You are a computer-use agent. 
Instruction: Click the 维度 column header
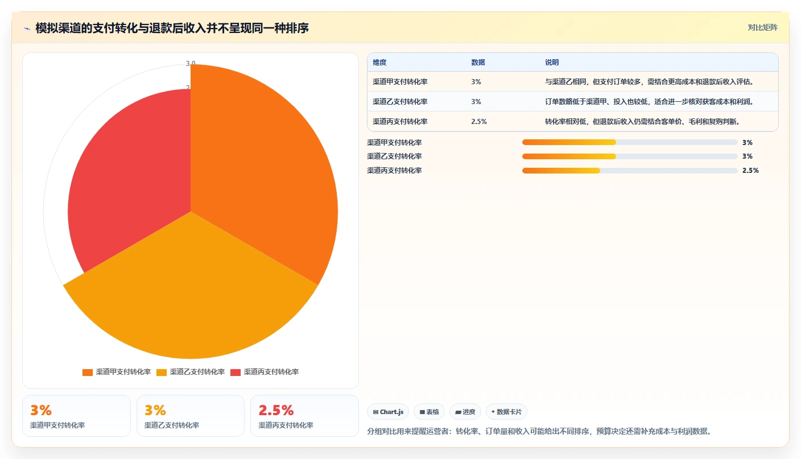tap(379, 63)
